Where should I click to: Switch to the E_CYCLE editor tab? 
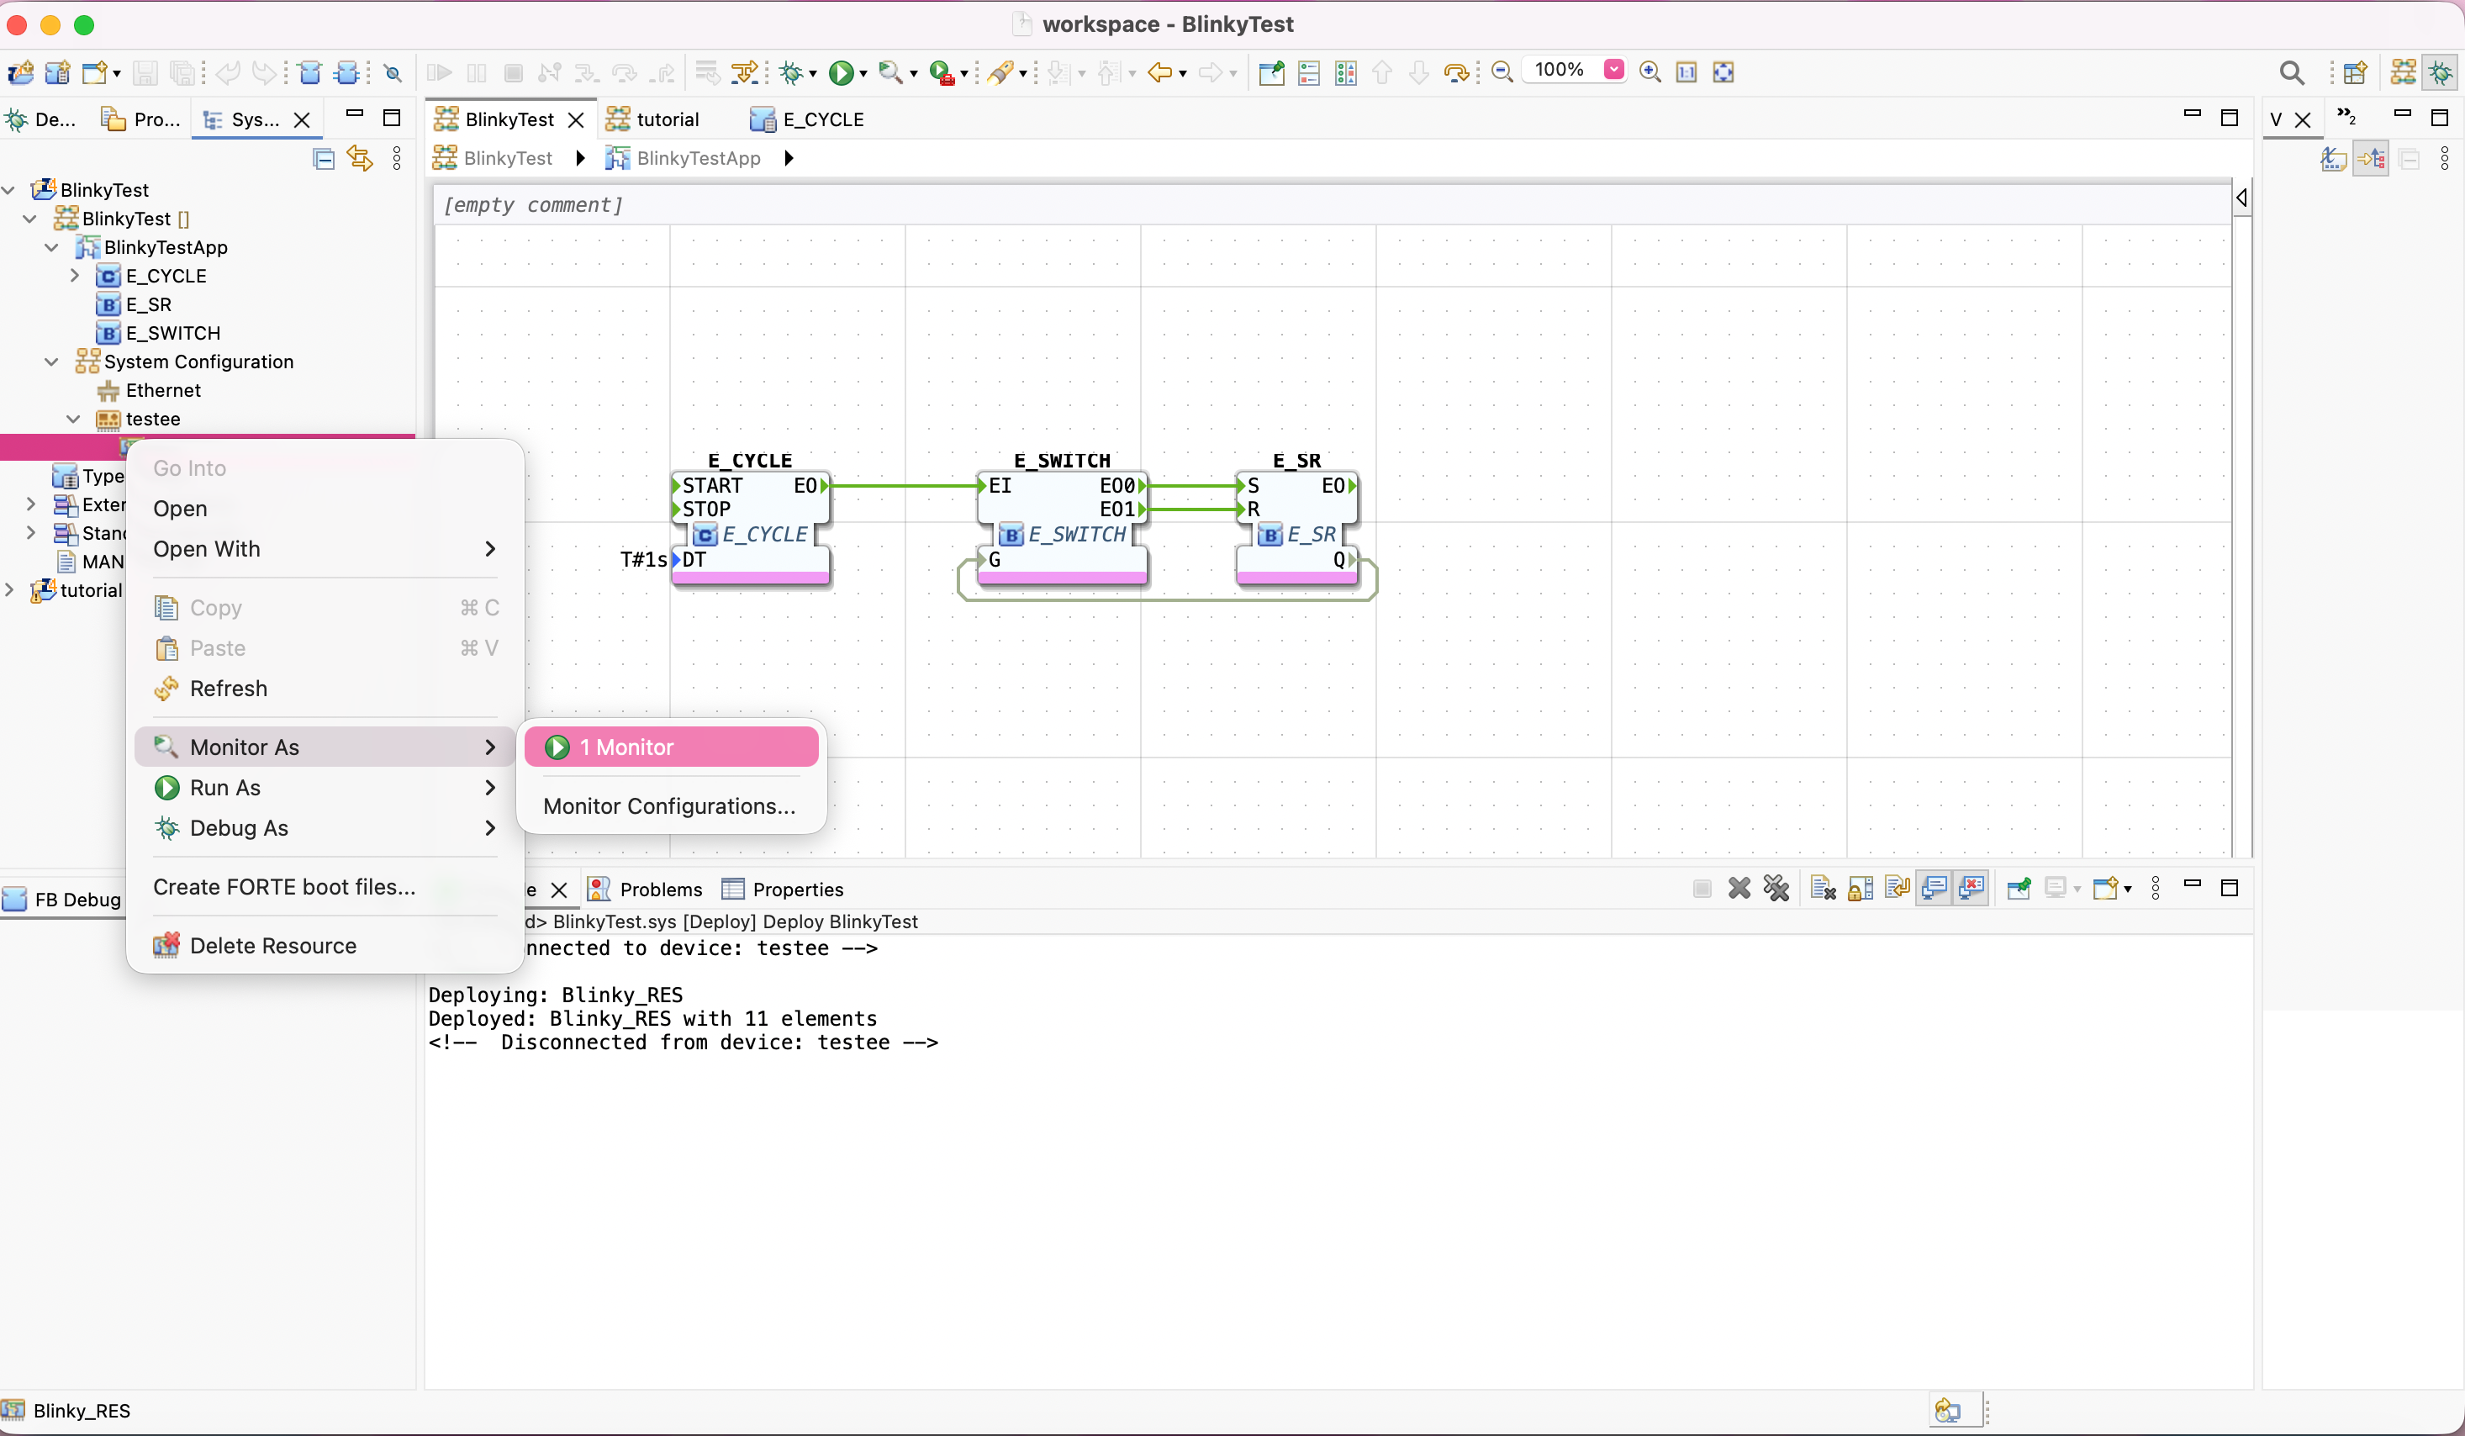pyautogui.click(x=807, y=119)
